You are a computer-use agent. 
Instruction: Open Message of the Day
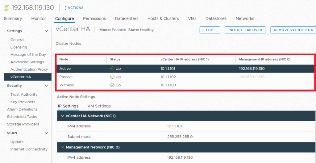pos(28,55)
